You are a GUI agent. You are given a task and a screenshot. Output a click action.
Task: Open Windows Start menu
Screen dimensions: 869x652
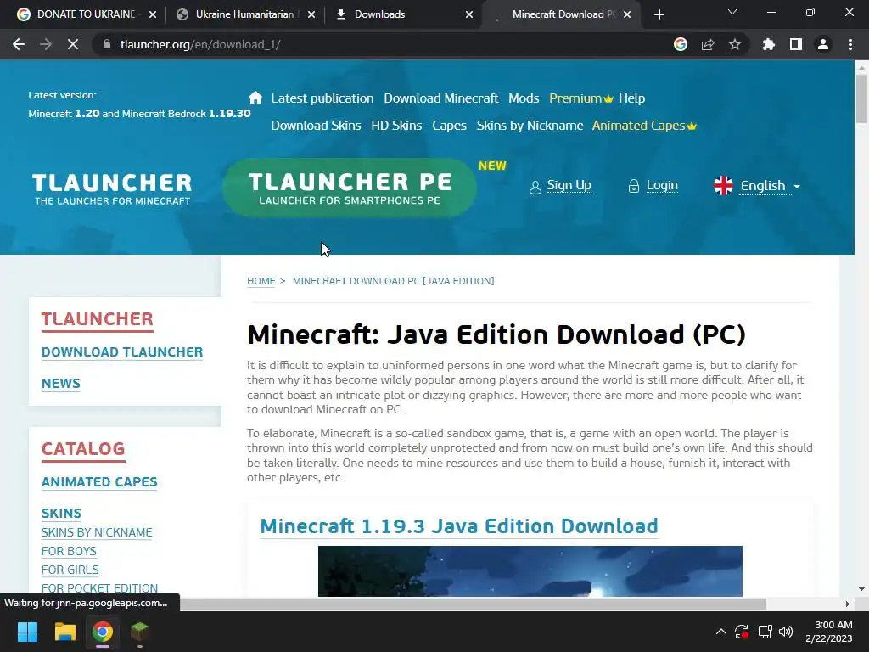click(27, 632)
